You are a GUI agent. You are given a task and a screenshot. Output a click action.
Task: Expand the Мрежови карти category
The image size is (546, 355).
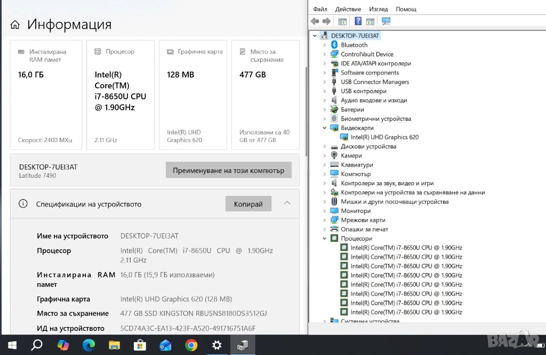(324, 220)
